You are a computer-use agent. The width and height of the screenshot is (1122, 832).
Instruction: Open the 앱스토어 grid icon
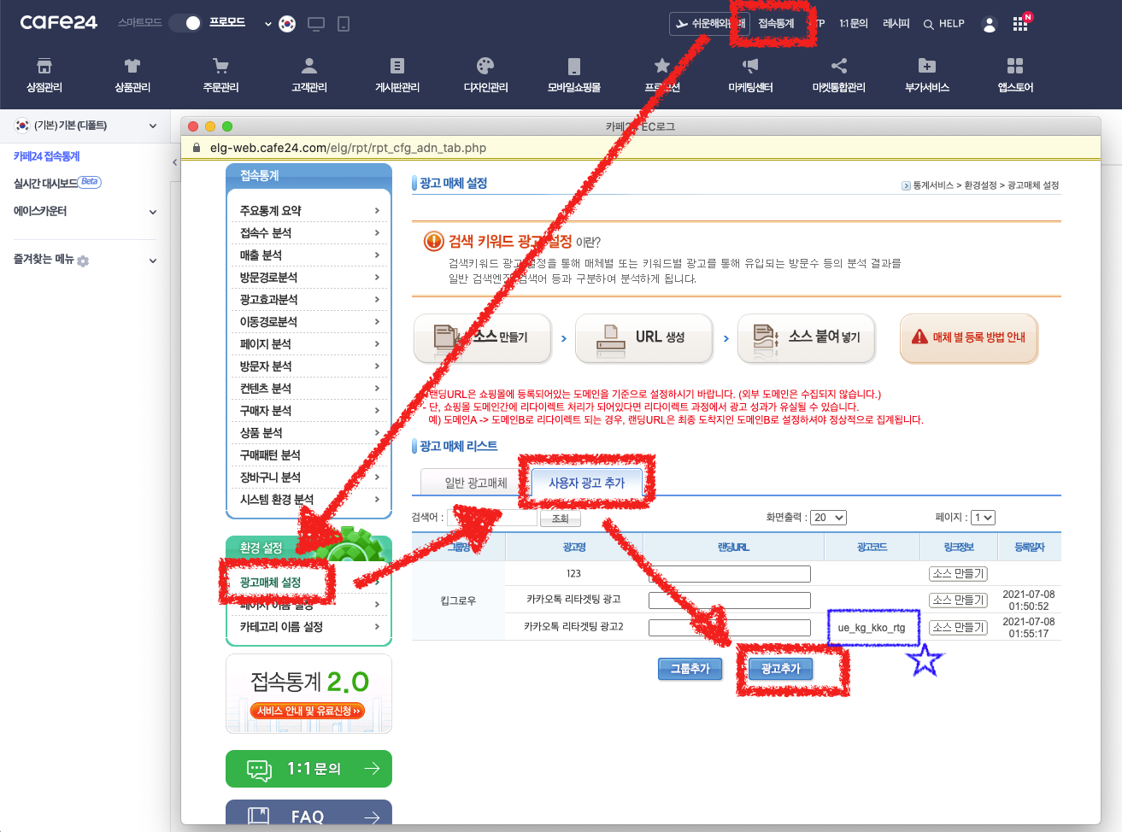(1015, 67)
